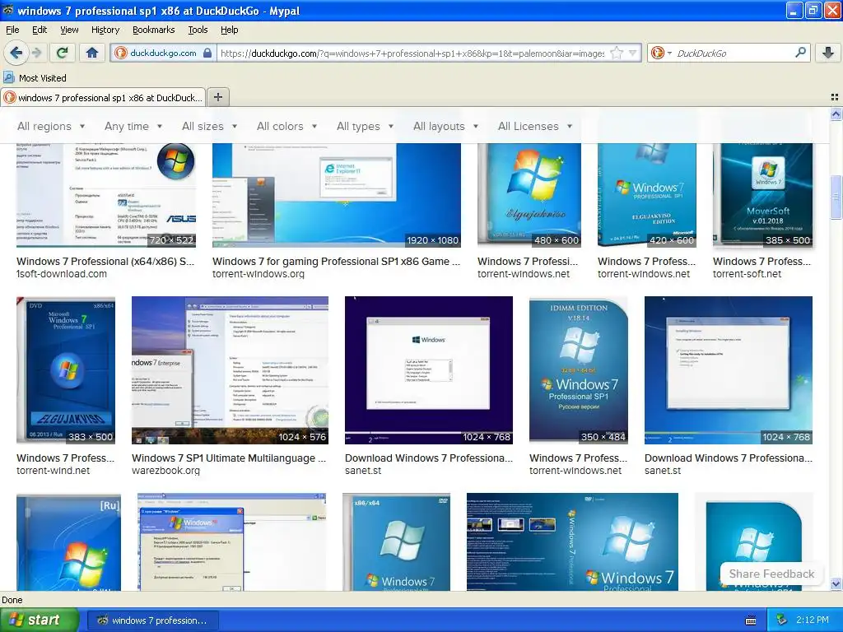Screen dimensions: 843x632
Task: Bookmark this page with the star icon
Action: tap(617, 53)
